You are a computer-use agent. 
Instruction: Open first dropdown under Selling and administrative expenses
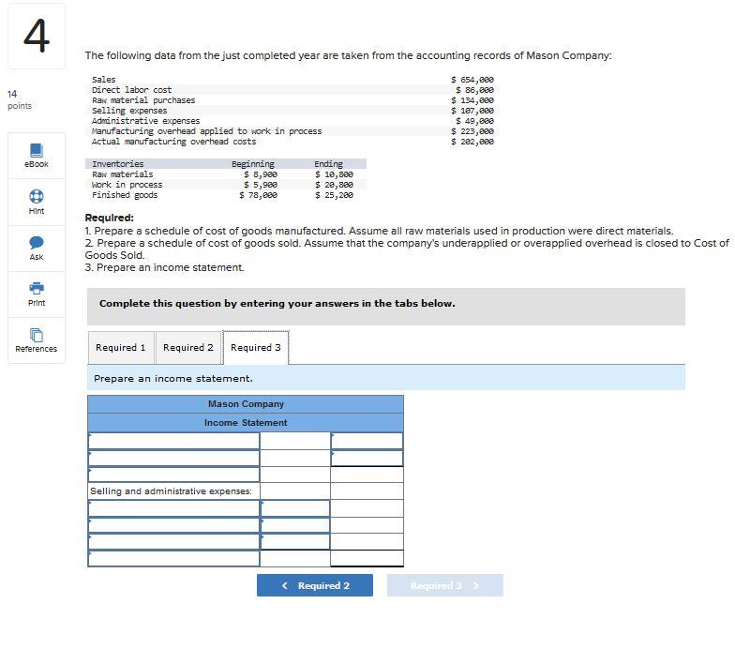pos(173,508)
